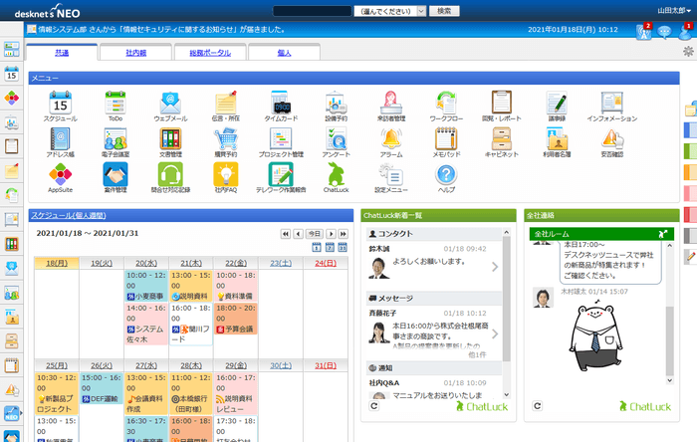
Task: Click the 今日 button in schedule
Action: (315, 233)
